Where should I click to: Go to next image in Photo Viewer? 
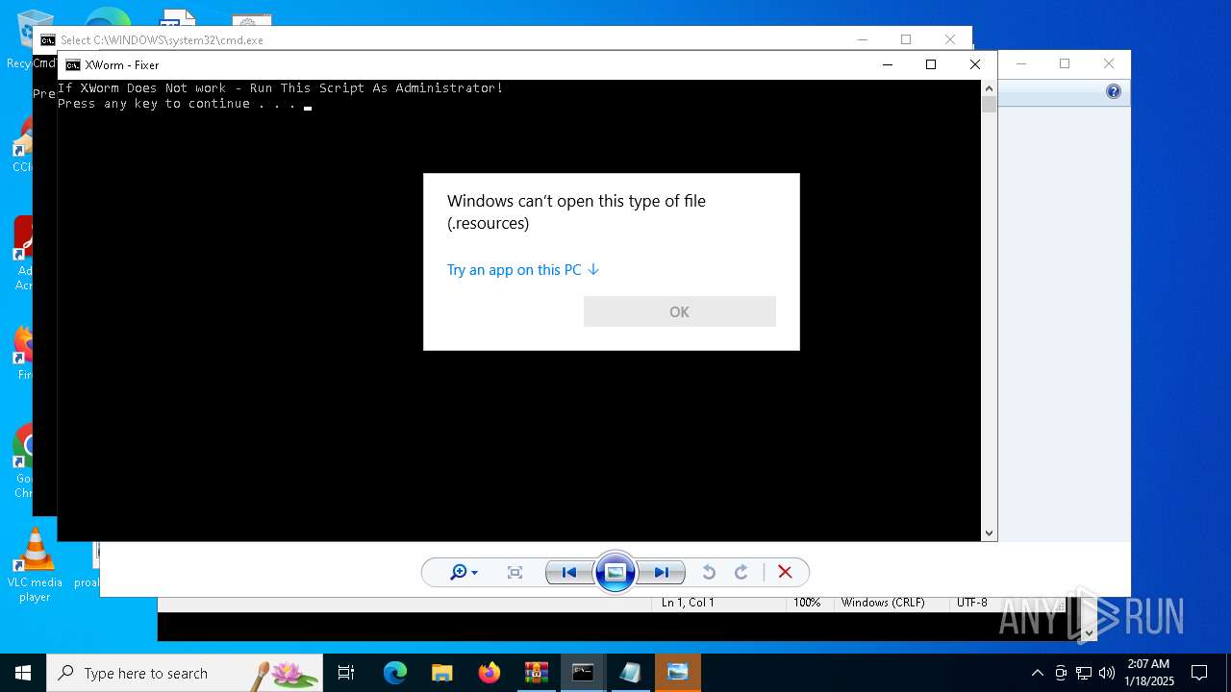pos(662,572)
